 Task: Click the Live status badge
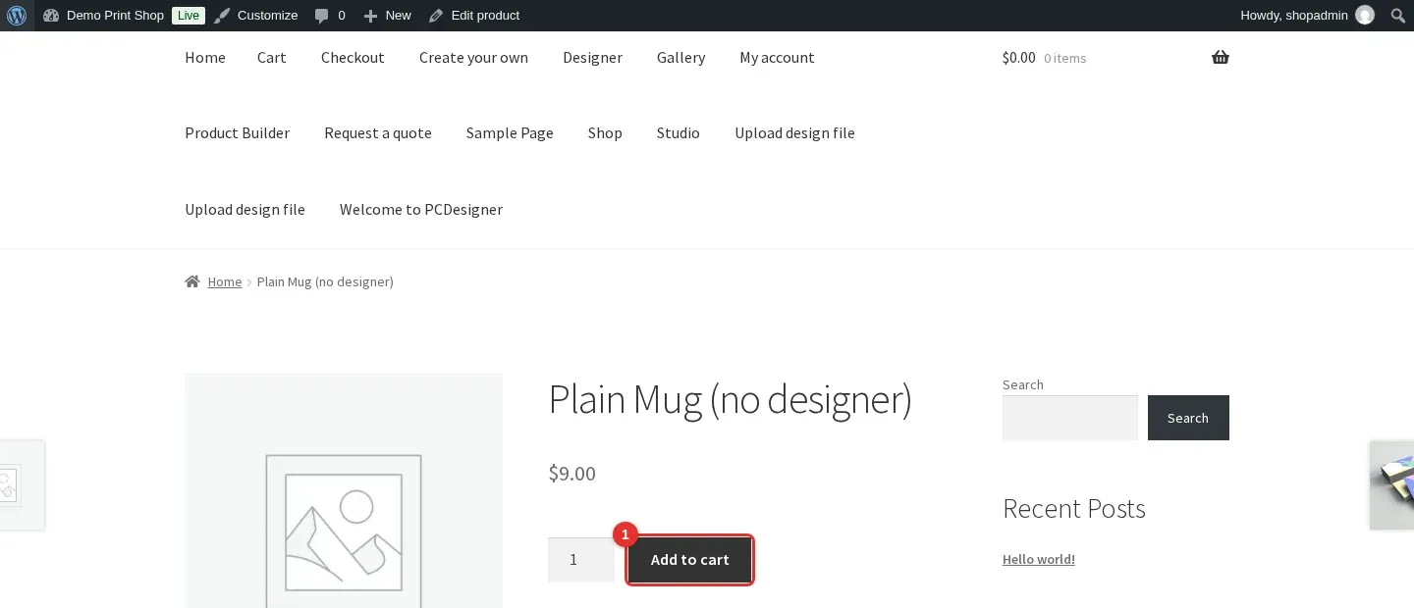click(x=189, y=15)
